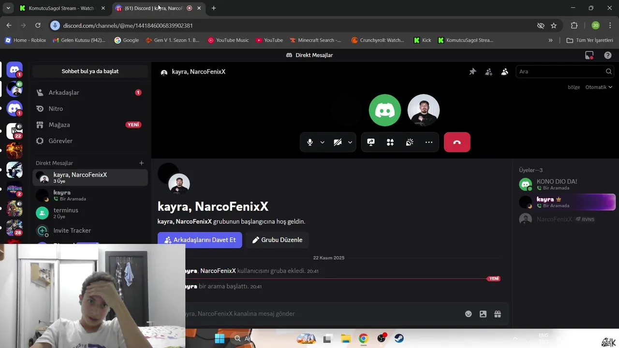Click Discord avatar tile in call
This screenshot has height=348, width=619.
point(385,110)
